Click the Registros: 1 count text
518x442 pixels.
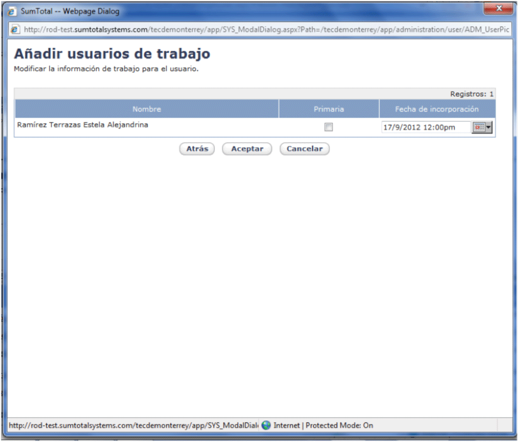coord(471,94)
